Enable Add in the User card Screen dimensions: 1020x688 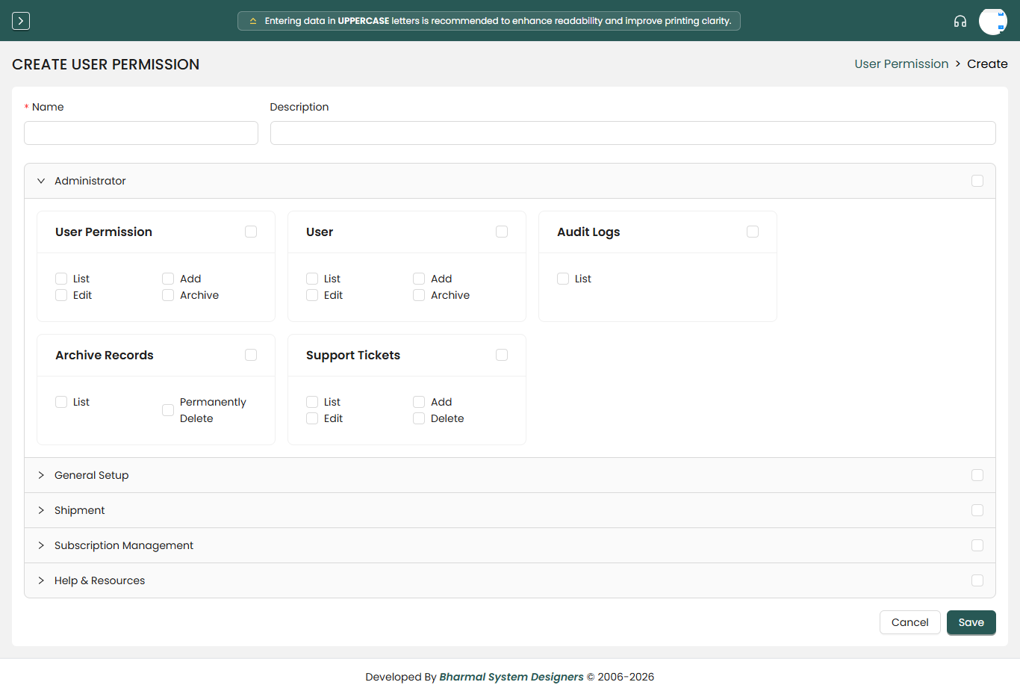point(419,279)
